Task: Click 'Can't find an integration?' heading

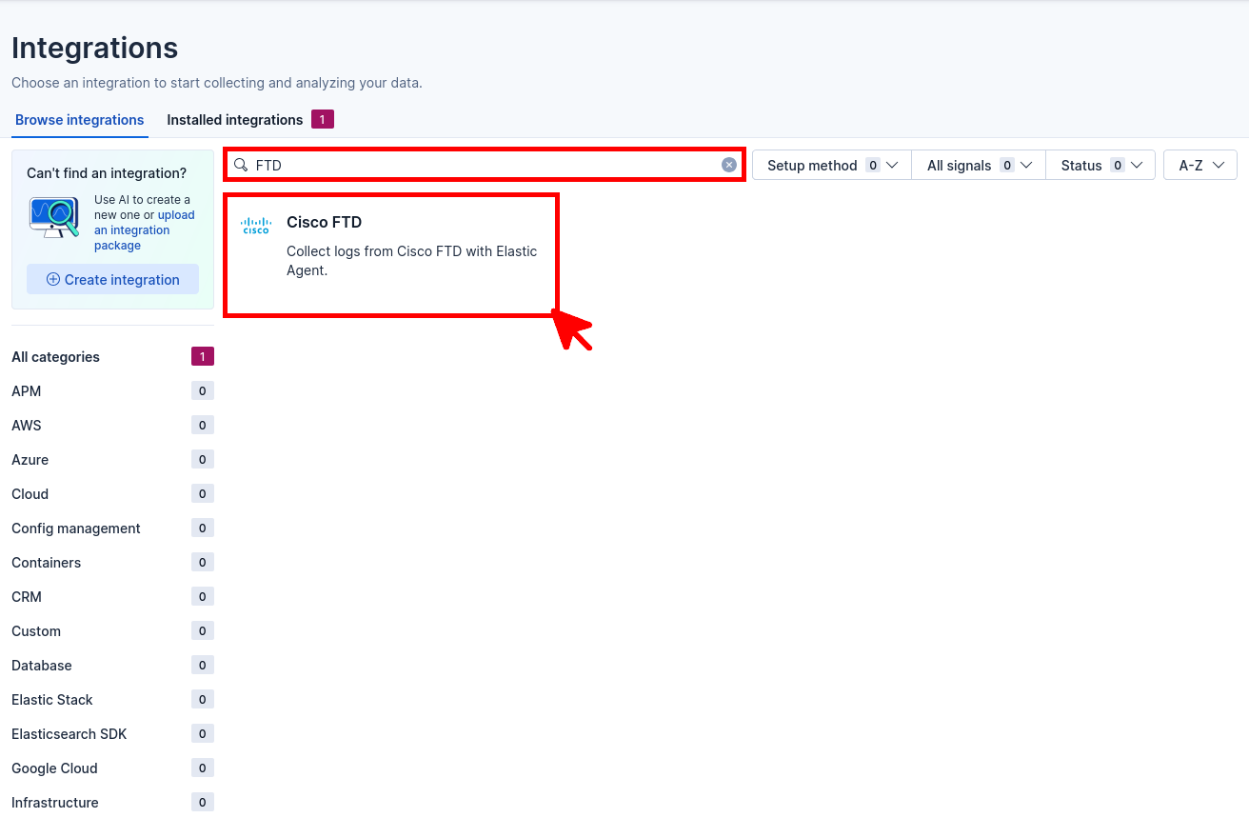Action: (x=107, y=173)
